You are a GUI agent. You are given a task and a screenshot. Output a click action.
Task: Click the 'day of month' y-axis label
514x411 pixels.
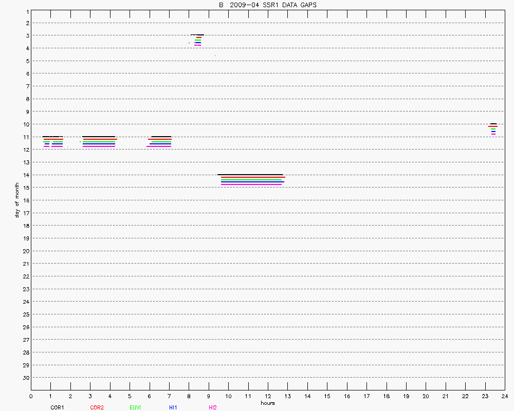click(17, 194)
